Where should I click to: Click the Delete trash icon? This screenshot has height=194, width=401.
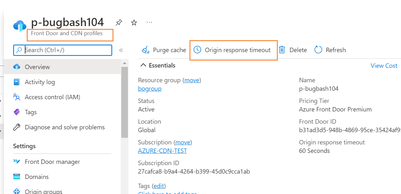coord(282,50)
